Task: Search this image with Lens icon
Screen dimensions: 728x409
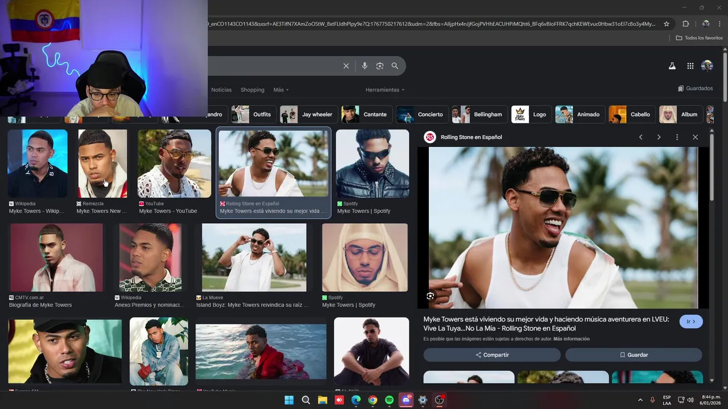Action: [x=430, y=296]
